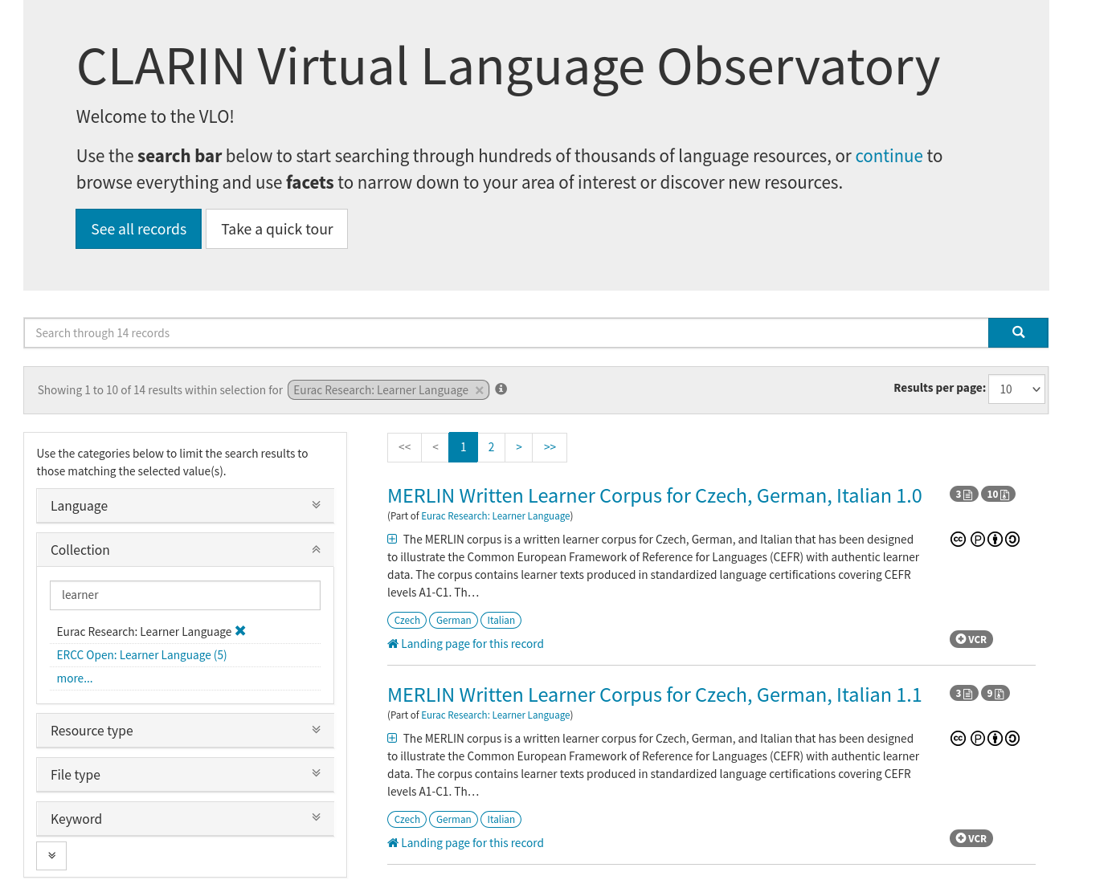This screenshot has height=880, width=1112.
Task: Add MERLIN 1.0 to VCR
Action: (x=971, y=639)
